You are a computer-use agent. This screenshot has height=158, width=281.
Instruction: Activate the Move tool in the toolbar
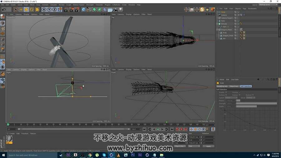(x=21, y=9)
